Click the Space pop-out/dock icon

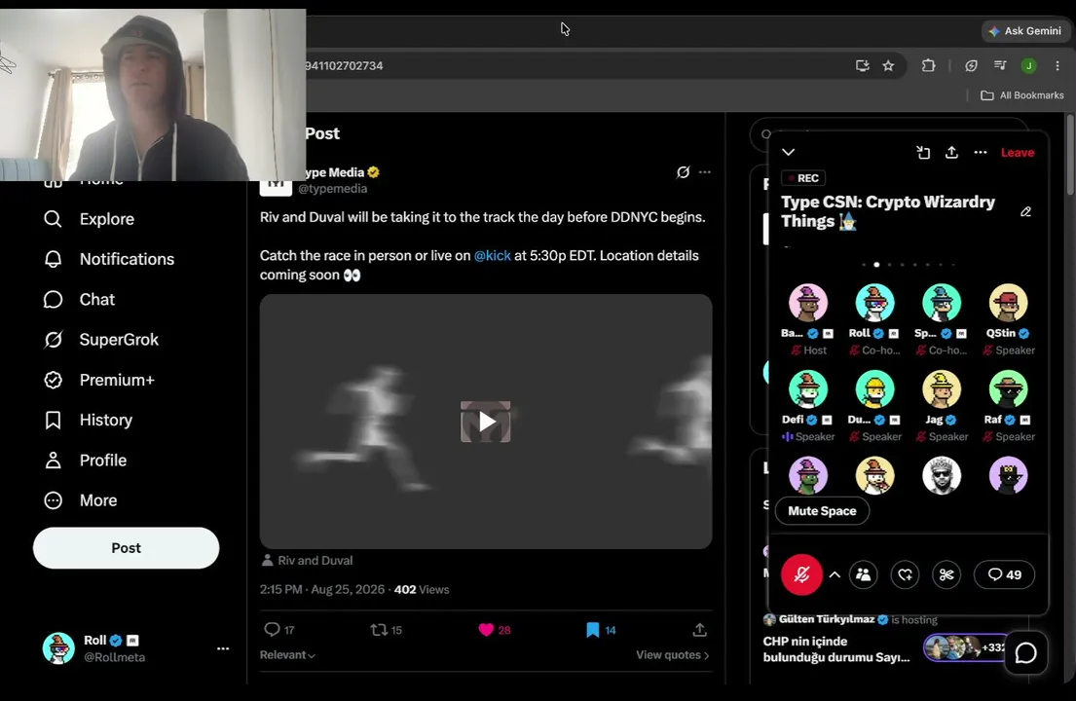point(923,152)
